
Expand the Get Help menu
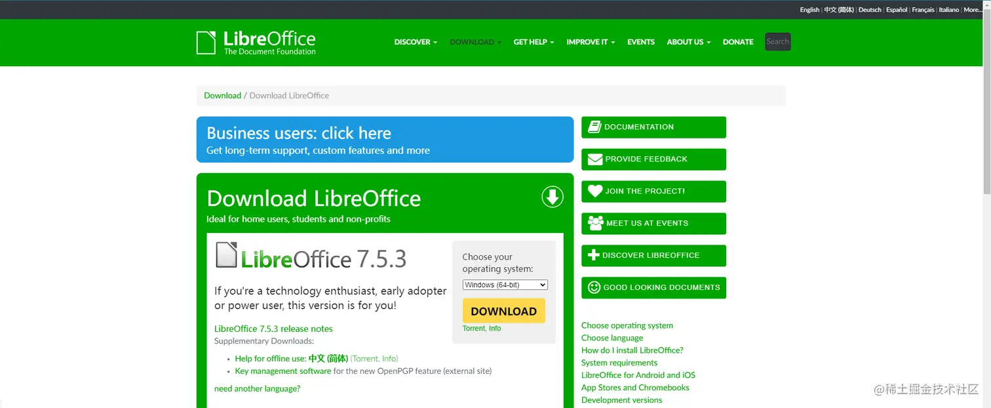534,42
